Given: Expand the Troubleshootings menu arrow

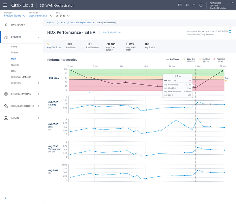Looking at the screenshot, I should point(38,106).
